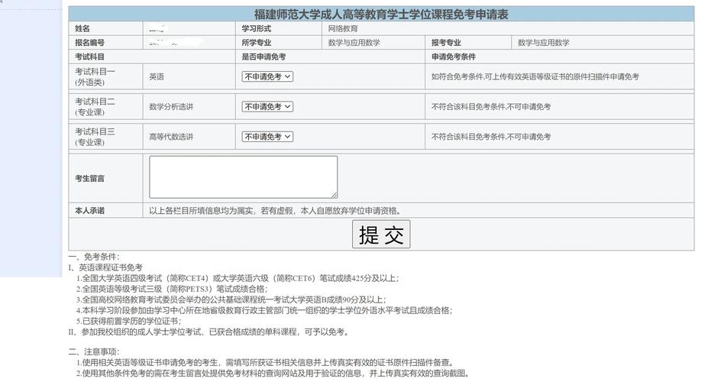Click the 报考专业 label
This screenshot has height=382, width=708.
click(446, 43)
